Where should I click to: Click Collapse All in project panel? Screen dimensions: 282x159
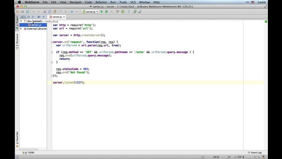pos(33,17)
